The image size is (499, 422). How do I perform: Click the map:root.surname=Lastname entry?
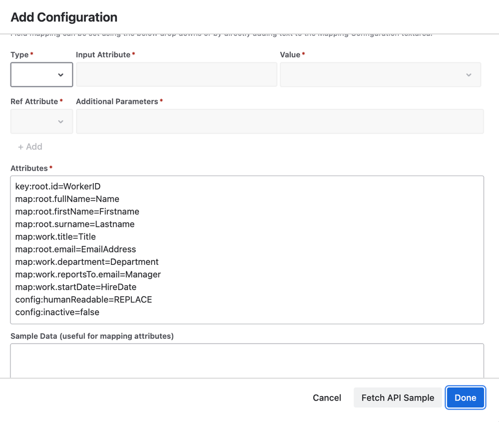click(x=75, y=224)
